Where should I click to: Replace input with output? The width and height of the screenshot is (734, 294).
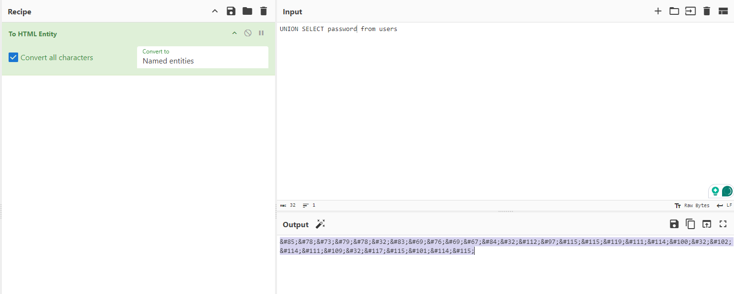[x=706, y=224]
